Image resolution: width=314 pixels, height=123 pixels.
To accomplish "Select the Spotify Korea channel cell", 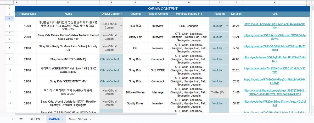I will [x=136, y=103].
